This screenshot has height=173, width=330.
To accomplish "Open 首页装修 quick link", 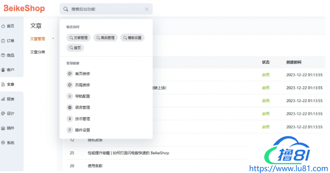I will coord(82,73).
